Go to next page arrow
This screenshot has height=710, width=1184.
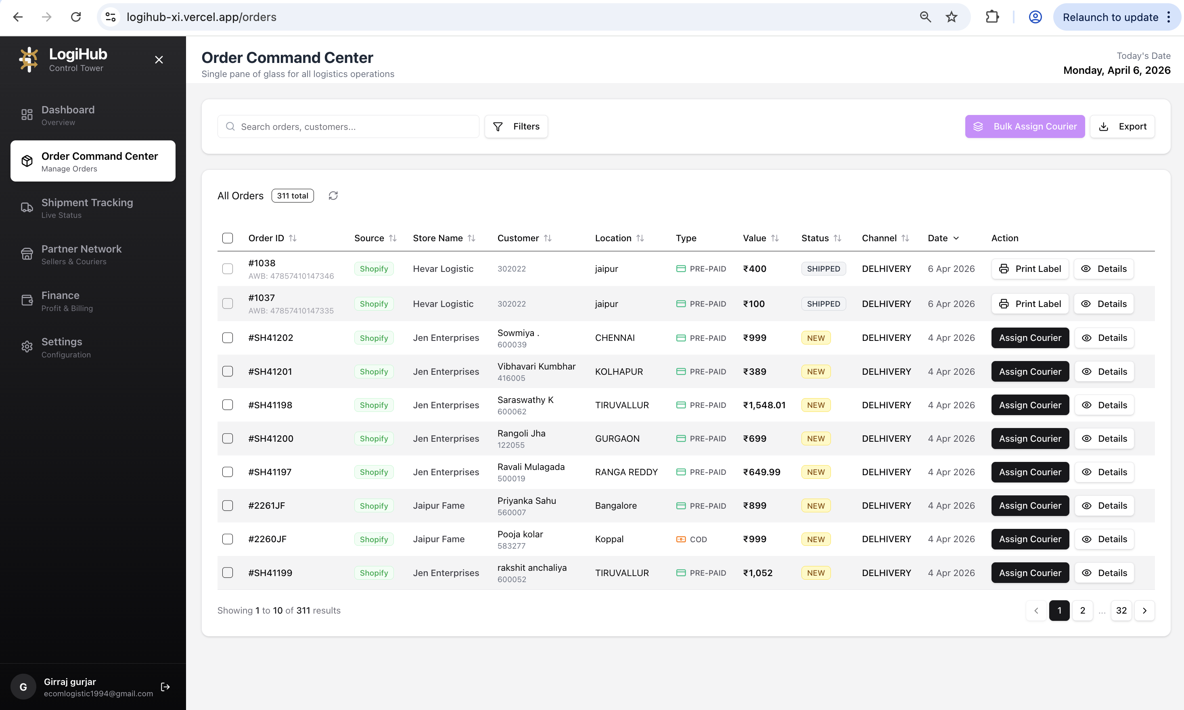coord(1144,610)
